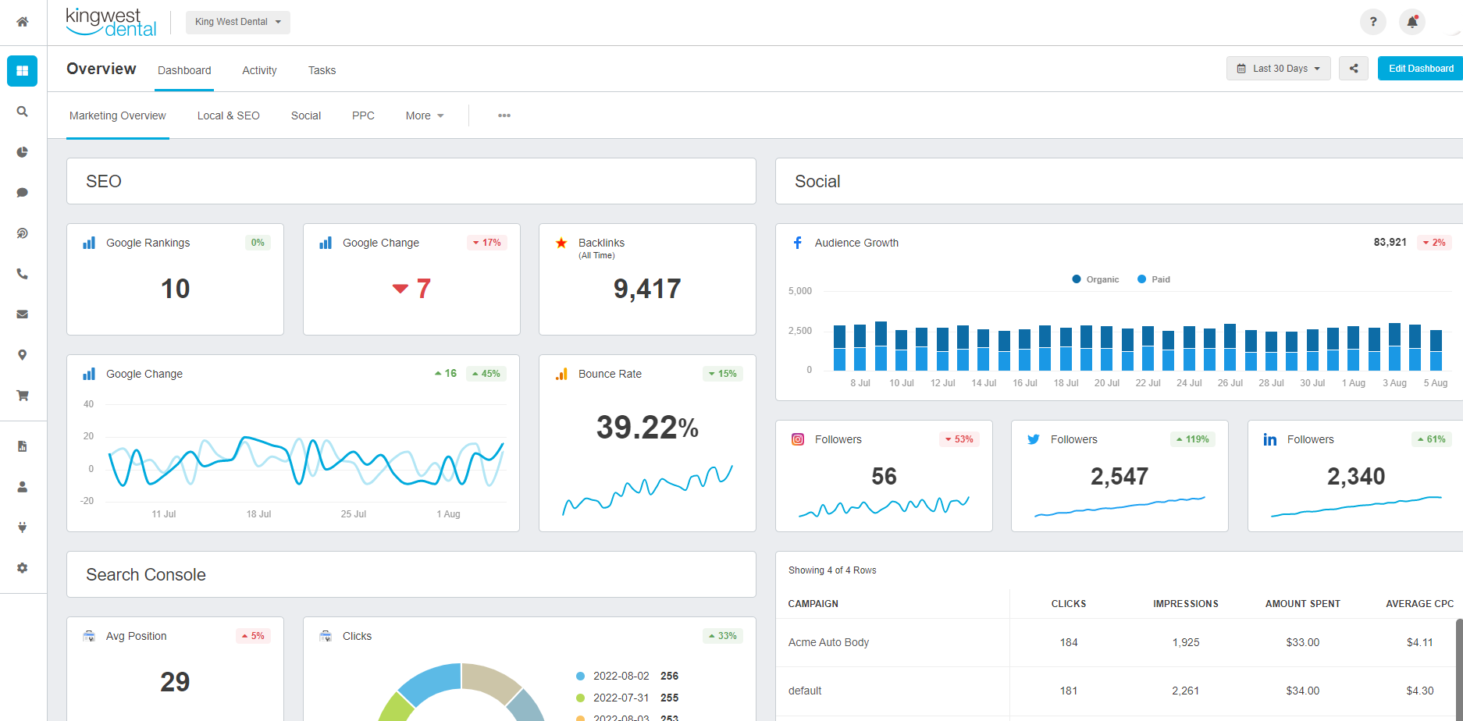
Task: Open the King West Dental dropdown
Action: 237,22
